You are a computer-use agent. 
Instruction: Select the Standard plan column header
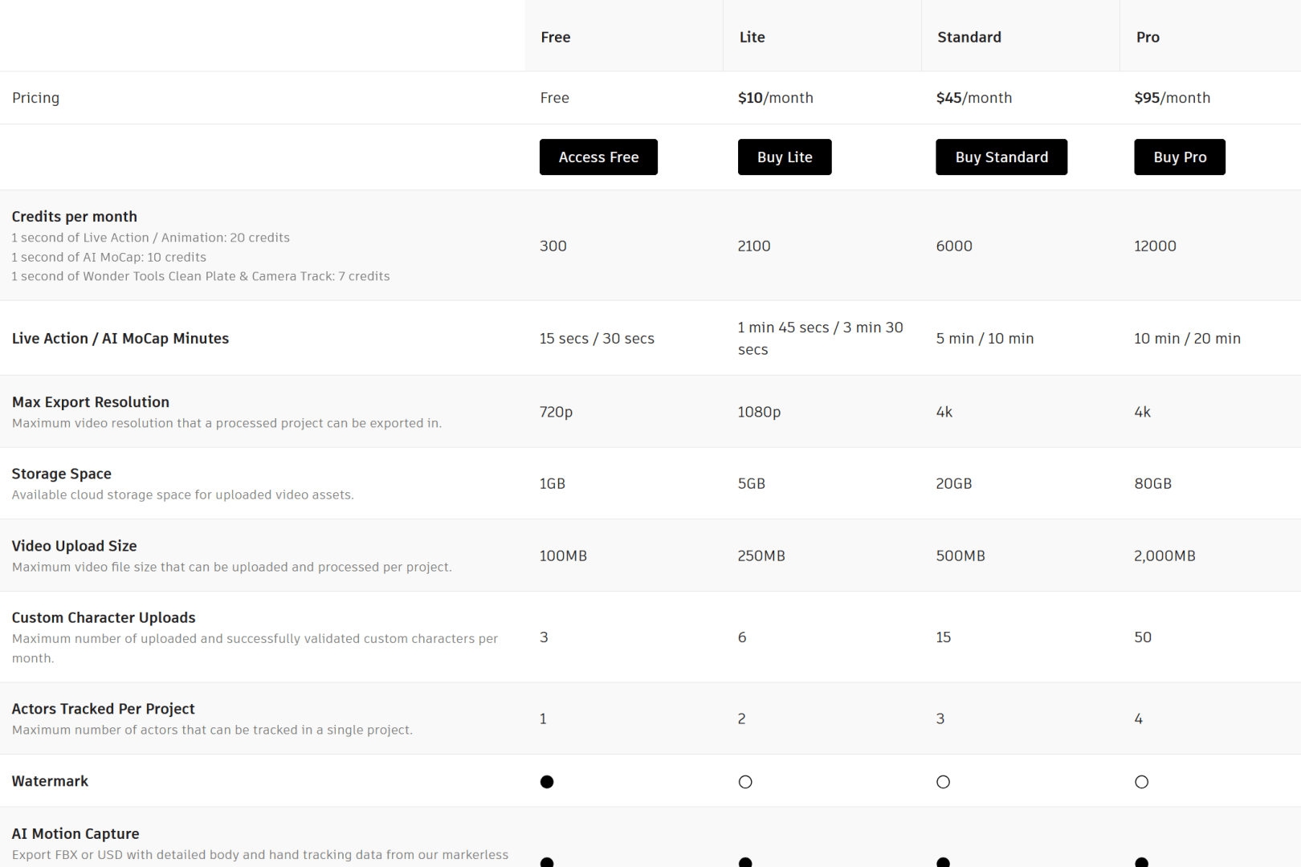tap(969, 36)
